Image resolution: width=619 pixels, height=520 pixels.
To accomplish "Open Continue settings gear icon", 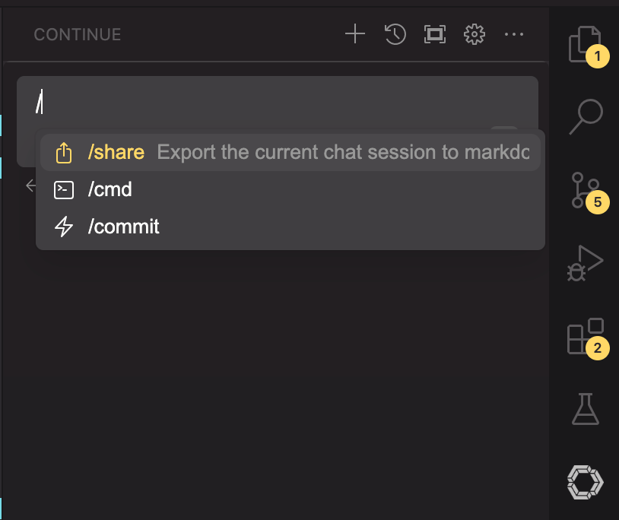I will coord(475,34).
